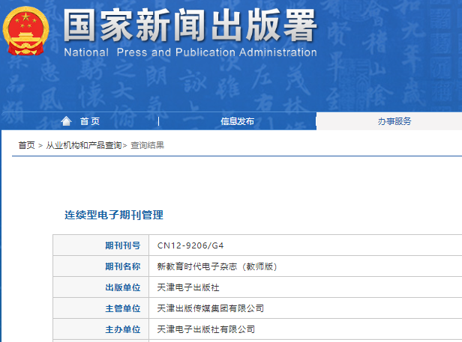Viewport: 462px width, 342px height.
Task: Click the 国家新闻出版署 site title
Action: tap(190, 25)
